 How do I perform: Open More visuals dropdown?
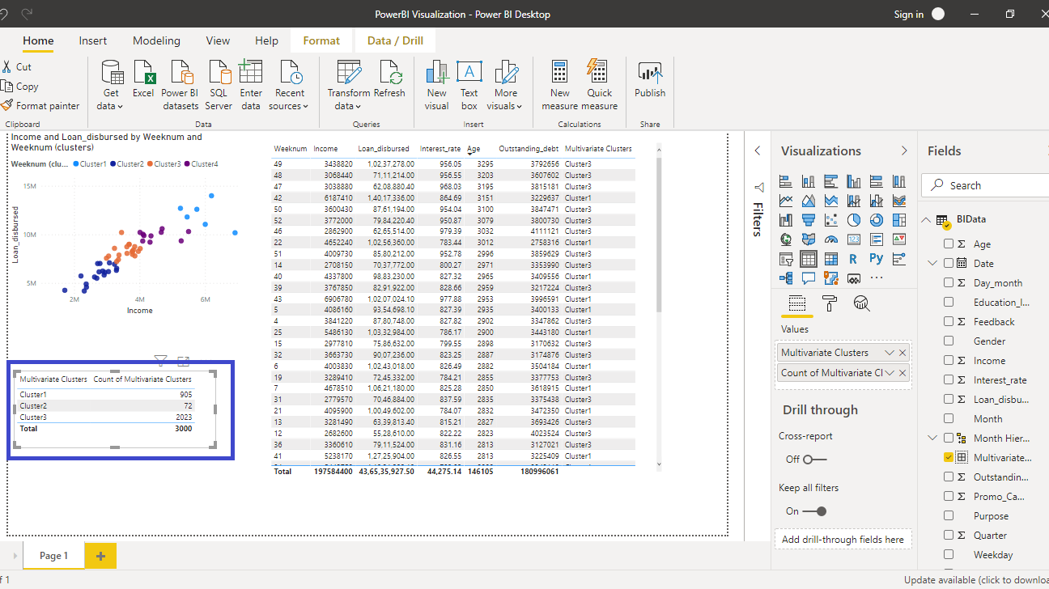[x=506, y=85]
